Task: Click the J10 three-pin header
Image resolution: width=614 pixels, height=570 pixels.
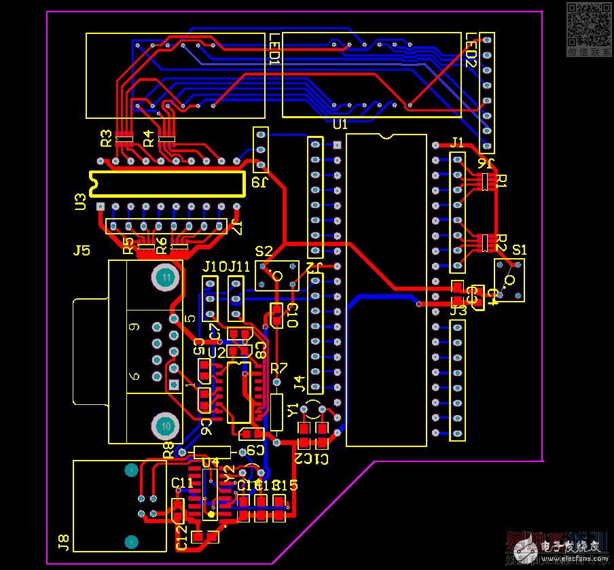Action: point(211,299)
